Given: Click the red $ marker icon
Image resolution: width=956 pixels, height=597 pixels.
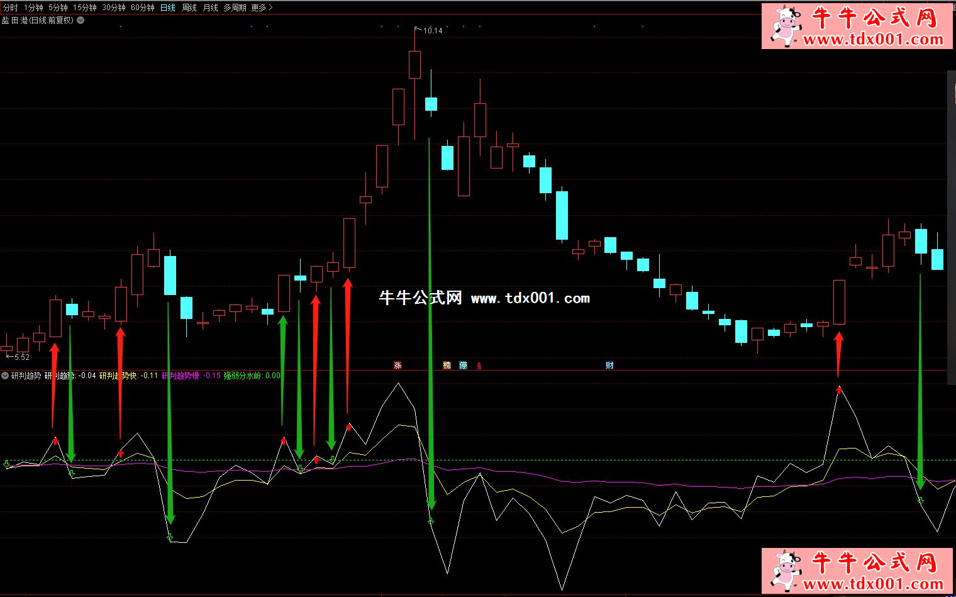Looking at the screenshot, I should click(479, 365).
